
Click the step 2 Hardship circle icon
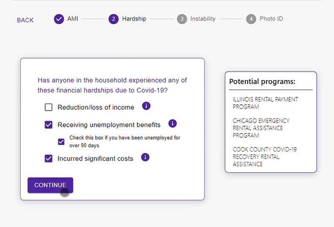tap(114, 19)
